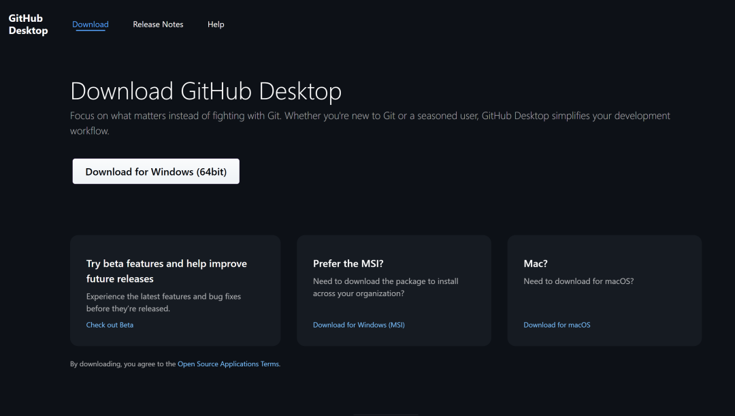Click 'Try beta features and help improve' heading
735x416 pixels.
[167, 271]
